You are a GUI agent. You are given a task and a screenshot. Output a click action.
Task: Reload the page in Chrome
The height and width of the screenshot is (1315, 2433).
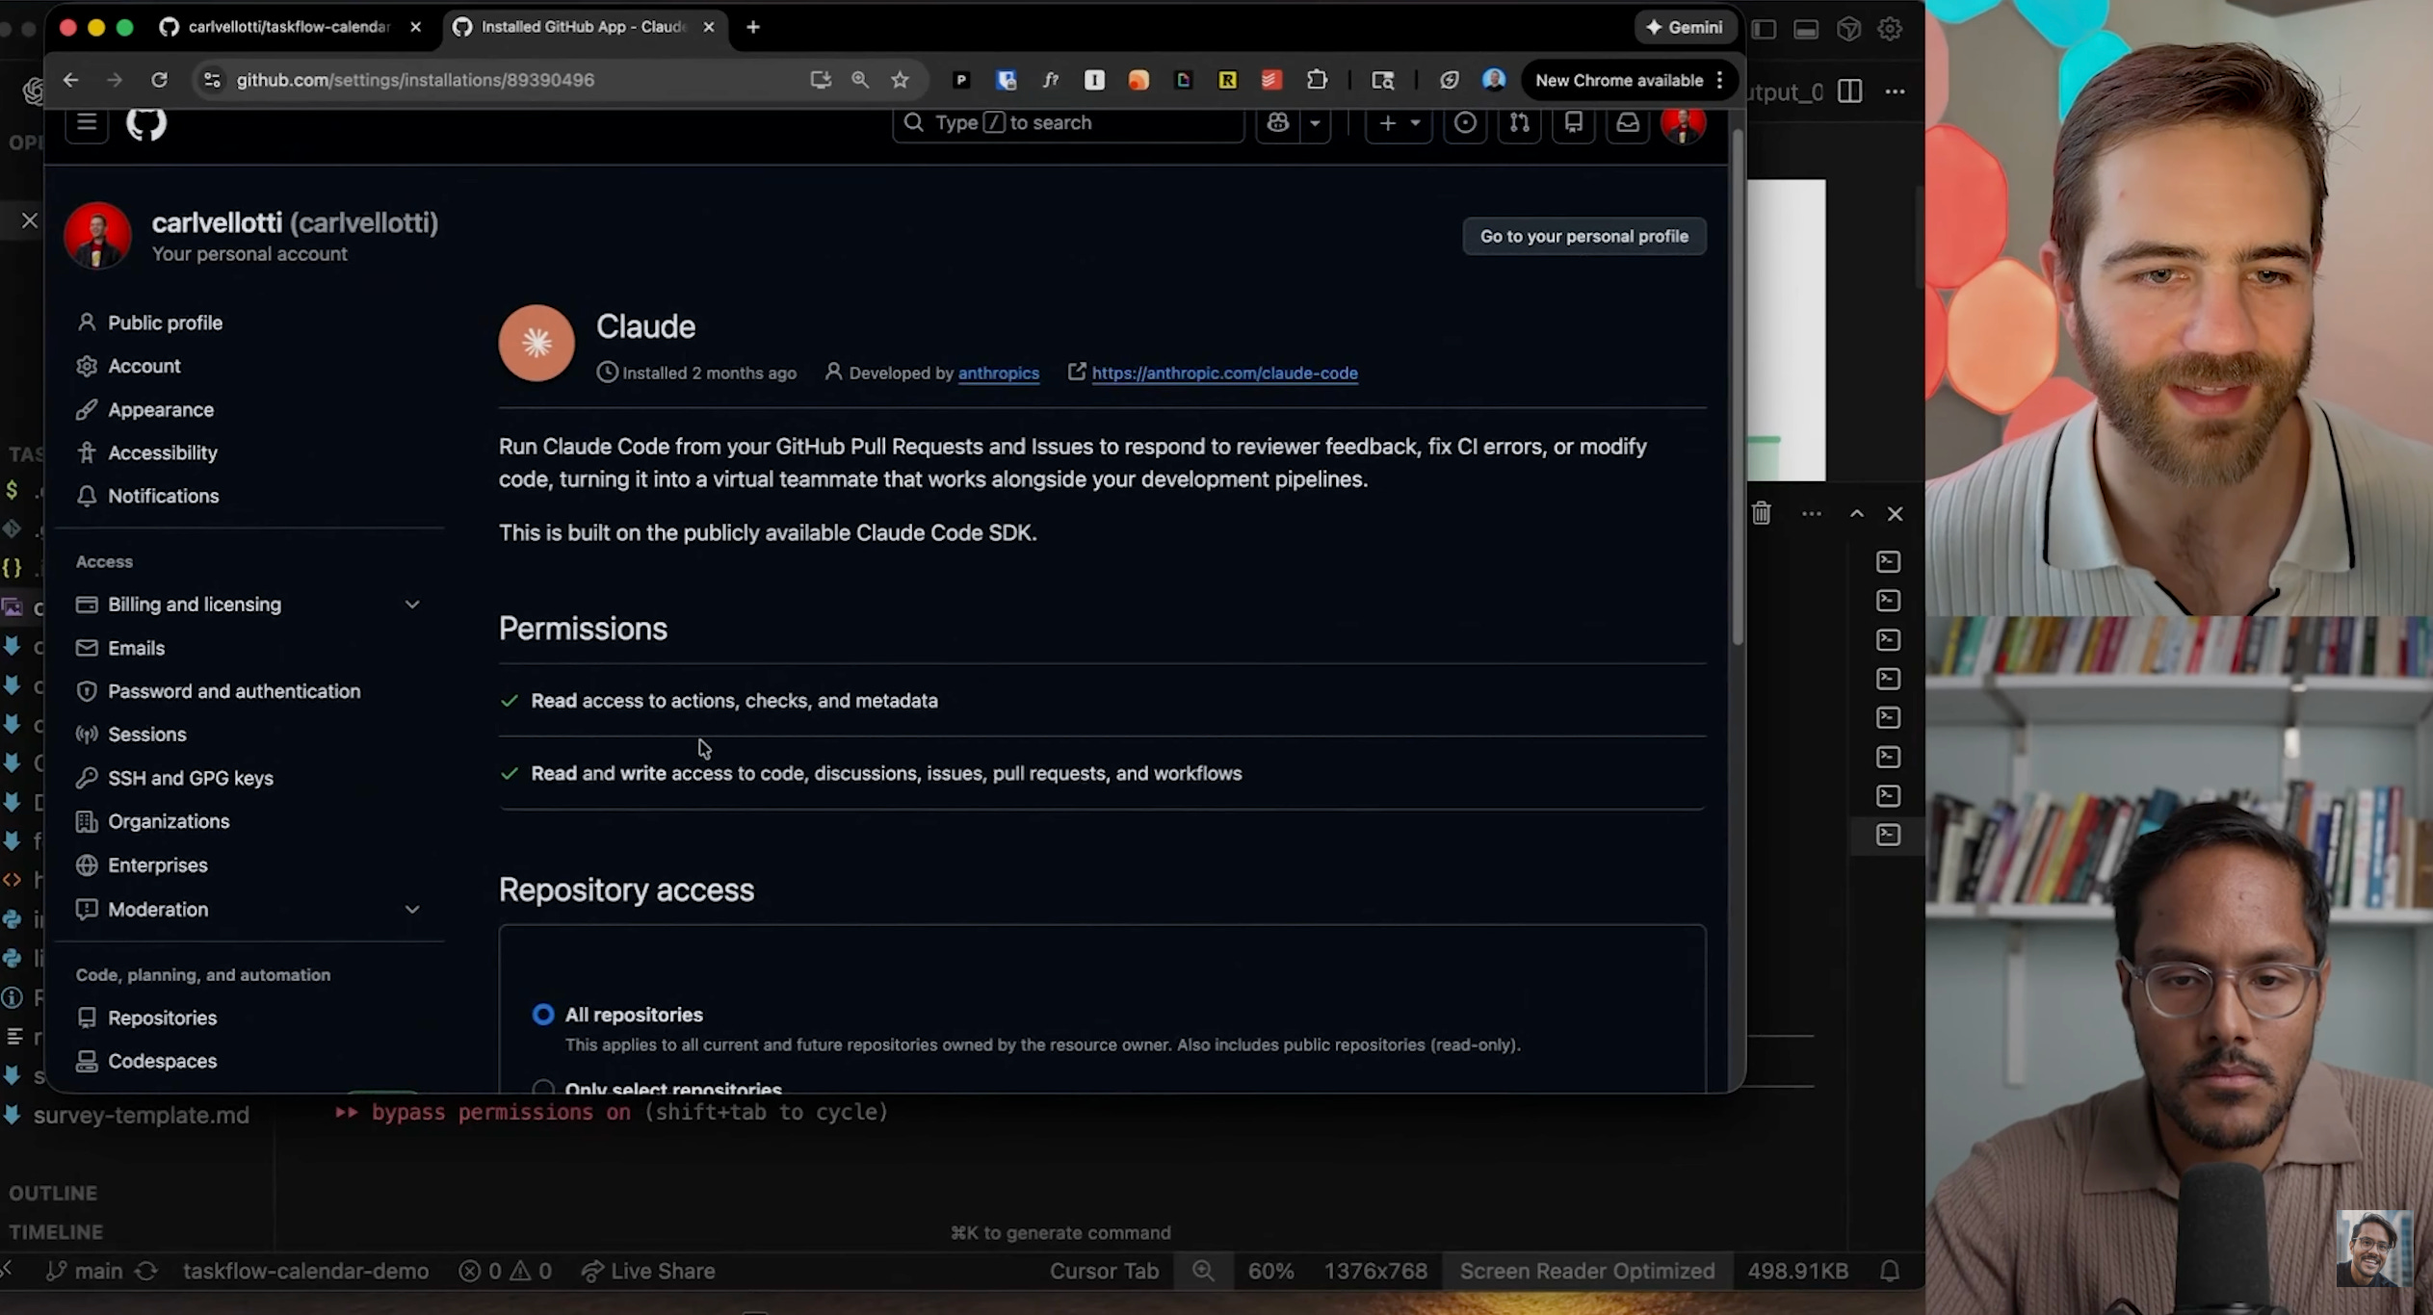(x=160, y=80)
